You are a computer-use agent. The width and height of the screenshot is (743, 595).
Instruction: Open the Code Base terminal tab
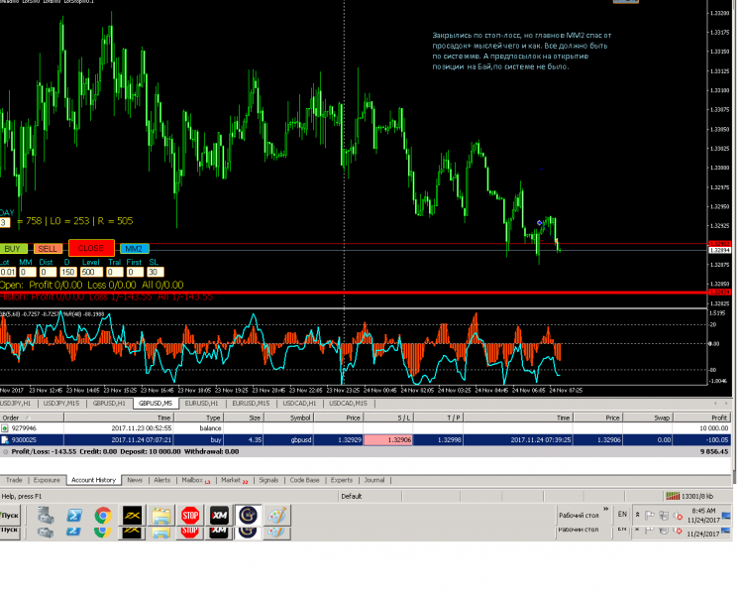click(x=305, y=480)
